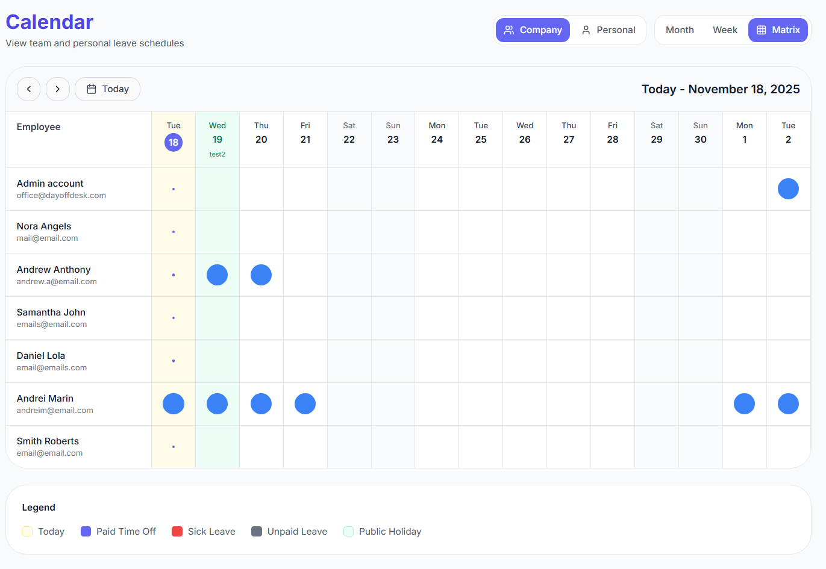Click the calendar icon on the Today button

tap(92, 89)
